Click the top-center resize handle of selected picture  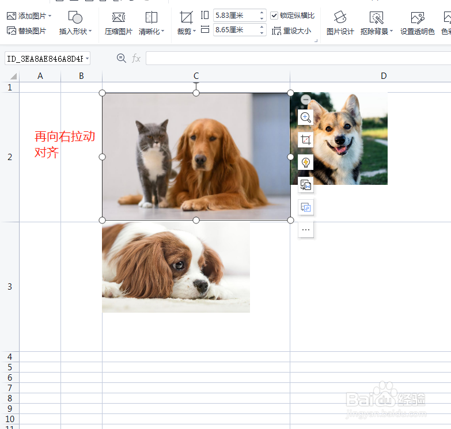pyautogui.click(x=196, y=93)
